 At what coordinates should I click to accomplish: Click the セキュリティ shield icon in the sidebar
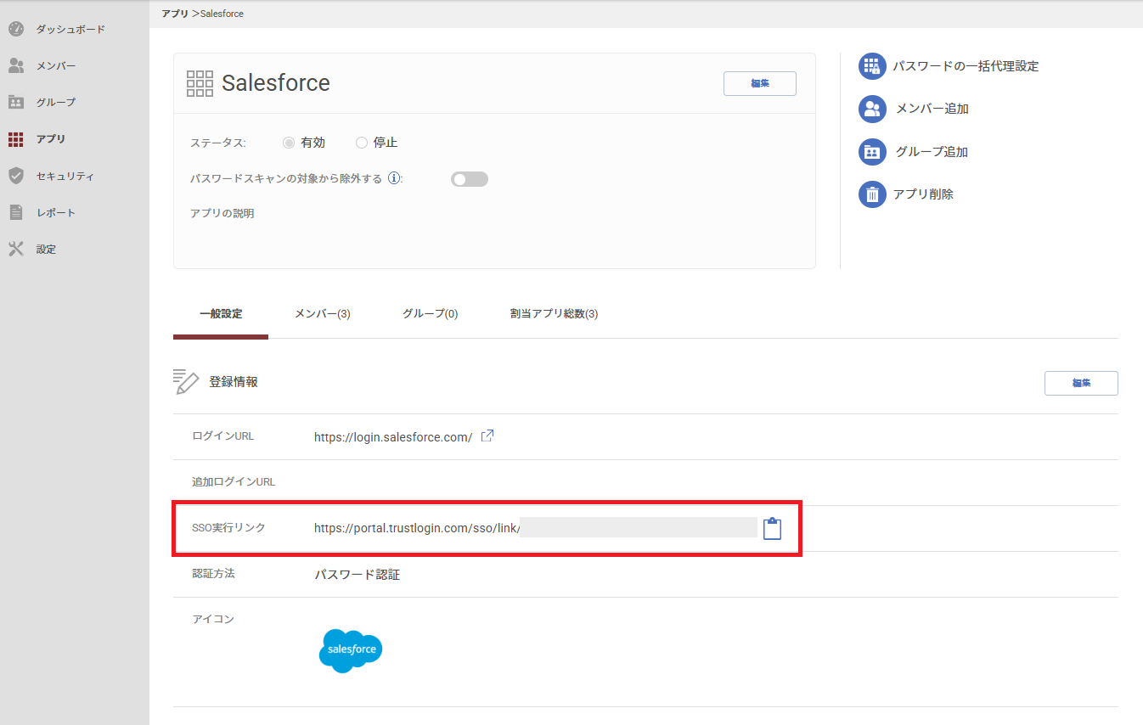point(16,176)
